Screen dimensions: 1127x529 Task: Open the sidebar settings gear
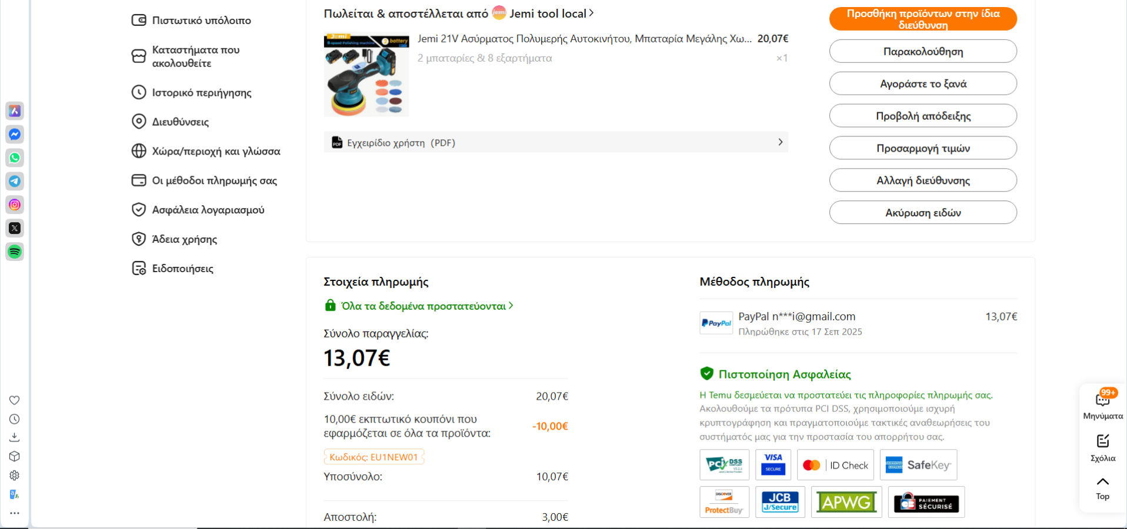point(15,476)
